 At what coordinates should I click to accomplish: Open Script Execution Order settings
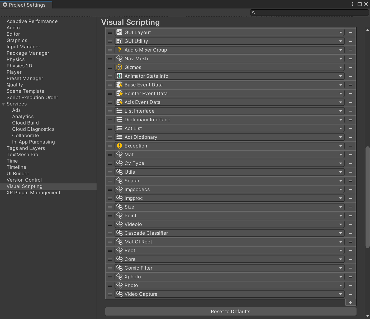pyautogui.click(x=32, y=98)
